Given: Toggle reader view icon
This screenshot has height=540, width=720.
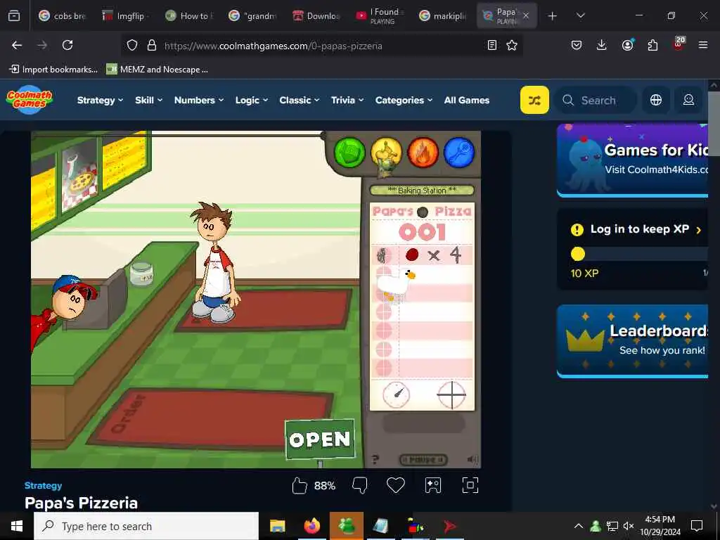Looking at the screenshot, I should [x=491, y=45].
